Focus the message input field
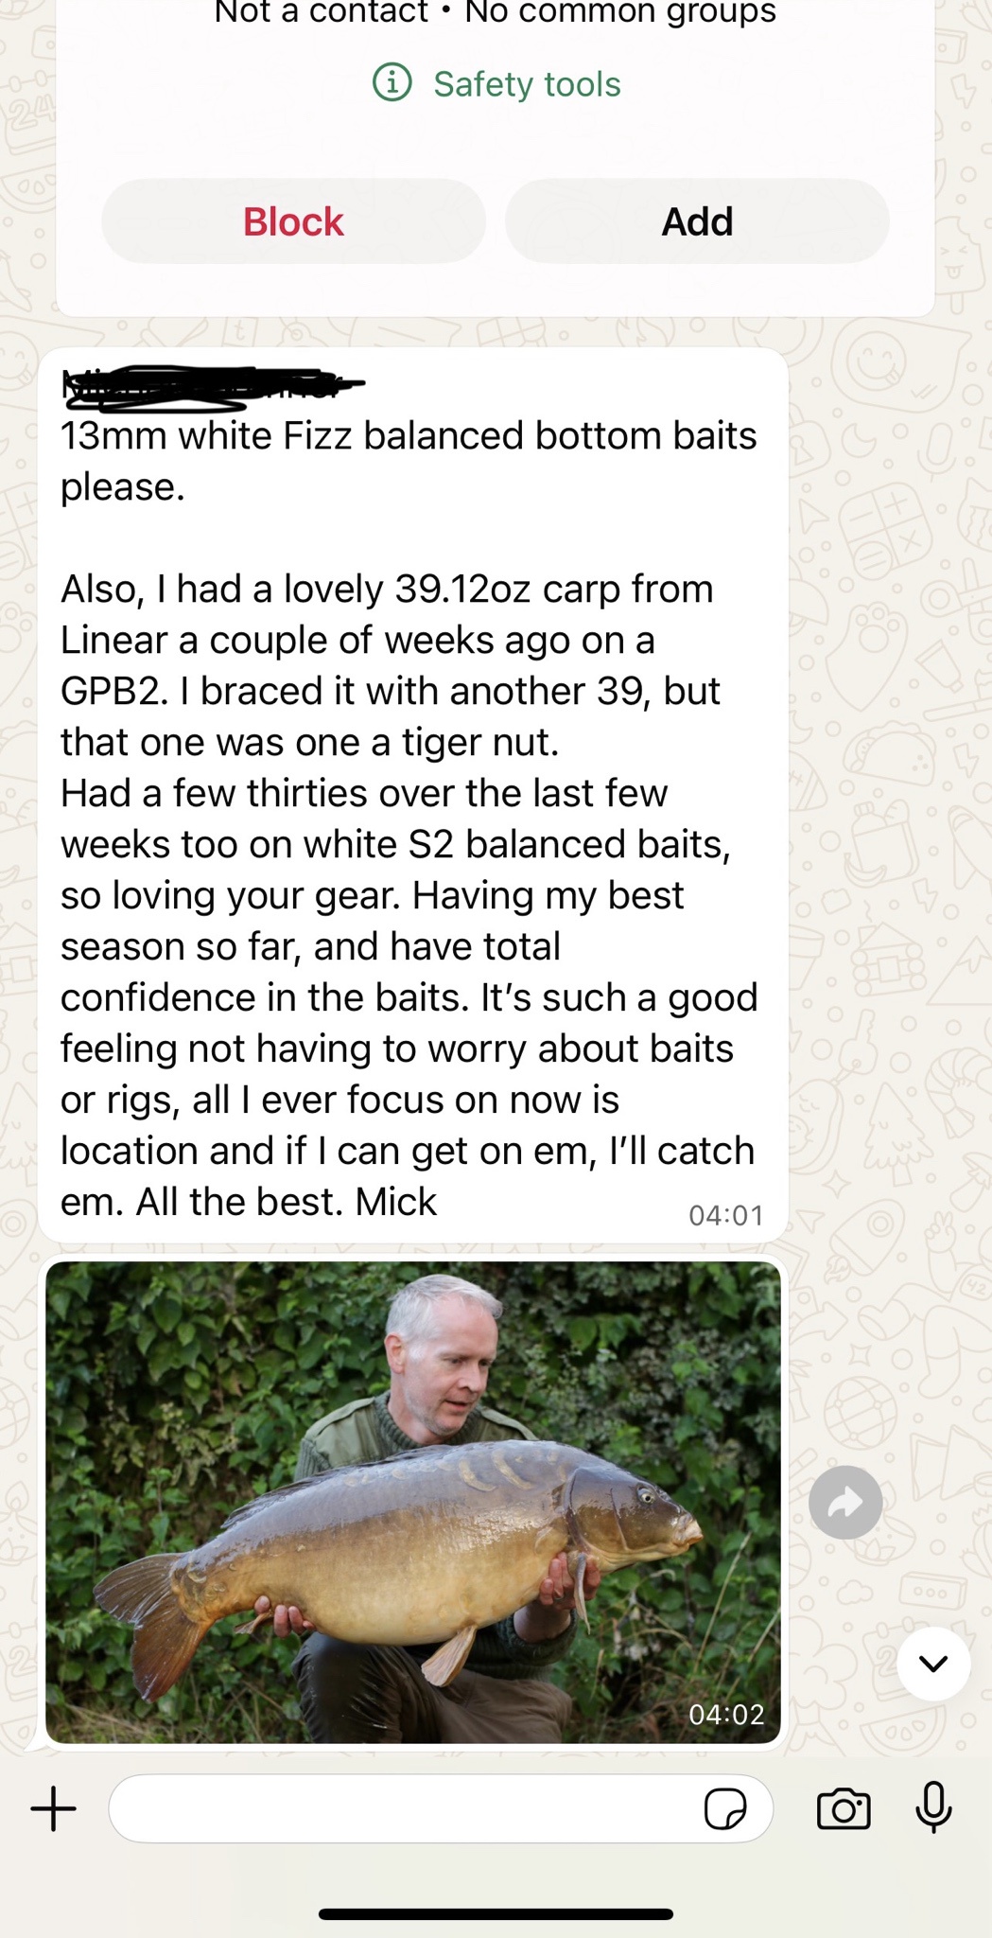 [407, 1808]
